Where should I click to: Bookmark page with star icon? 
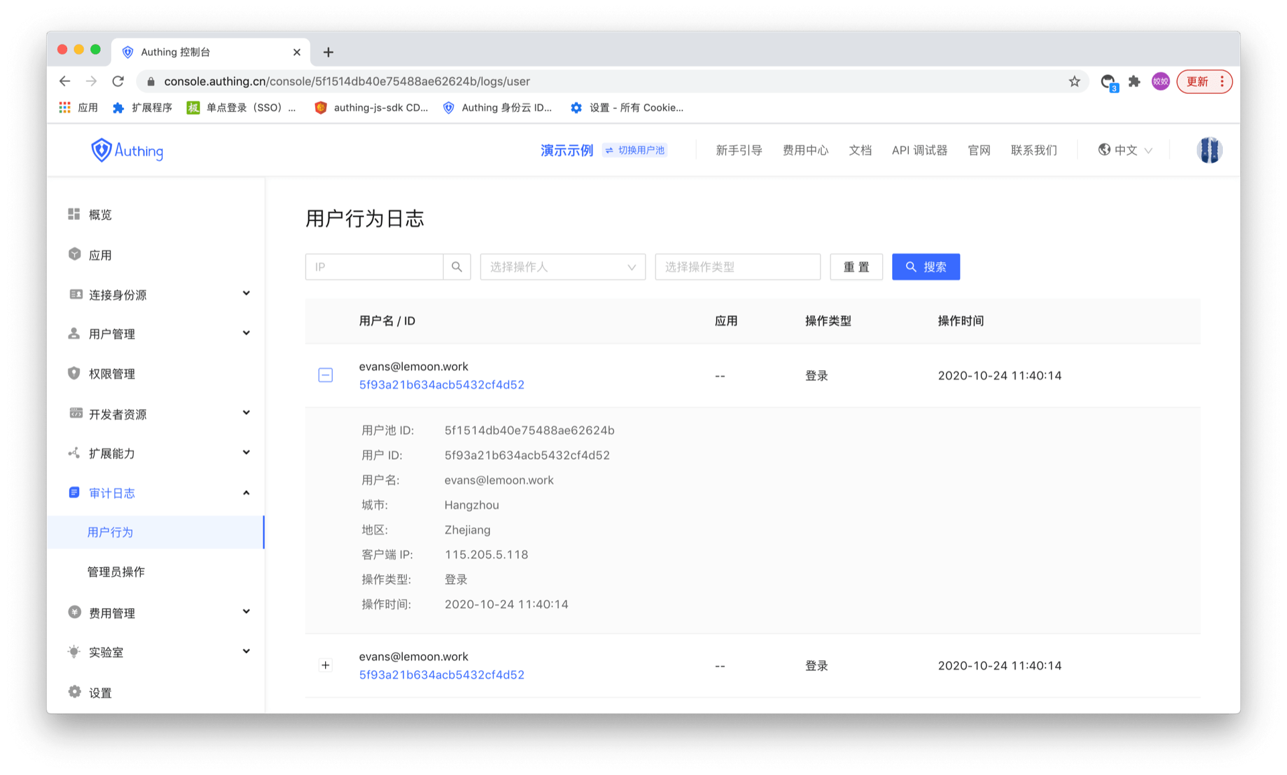tap(1075, 82)
